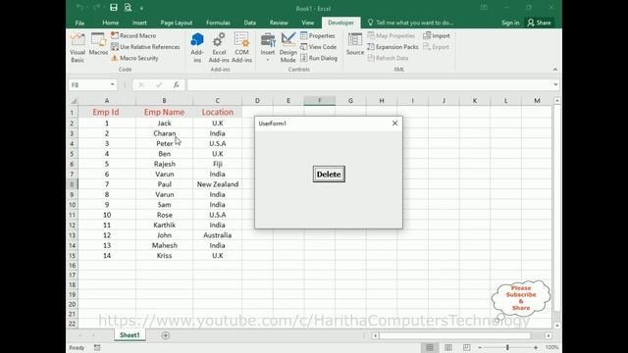Select all cells with corner button
Screen dimensions: 628x353
click(74, 101)
